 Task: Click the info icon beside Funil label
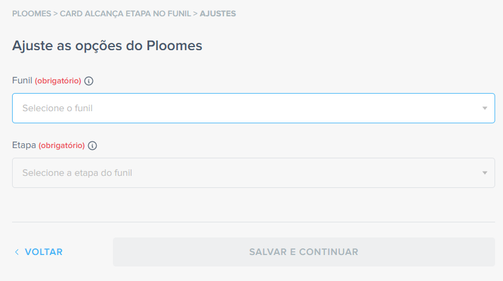pos(89,81)
